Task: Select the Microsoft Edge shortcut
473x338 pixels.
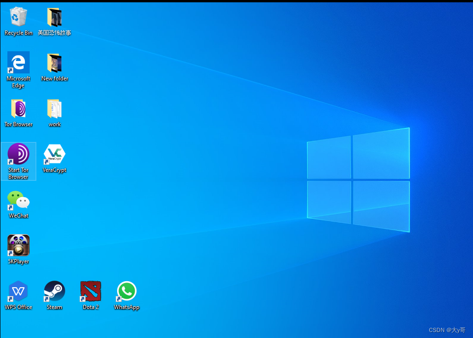Action: (19, 62)
